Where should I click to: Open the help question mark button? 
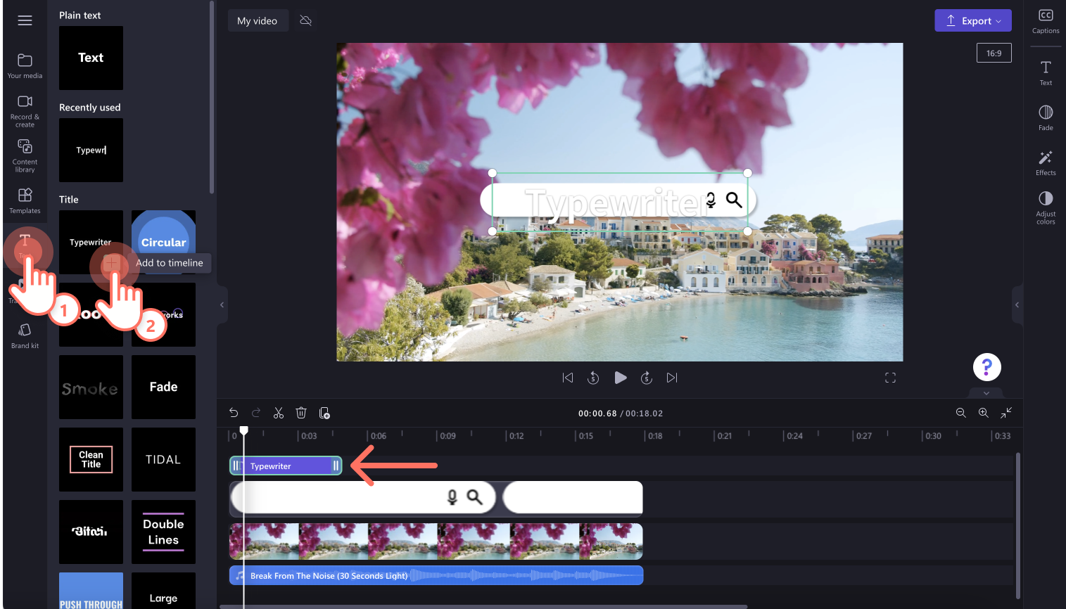click(986, 366)
